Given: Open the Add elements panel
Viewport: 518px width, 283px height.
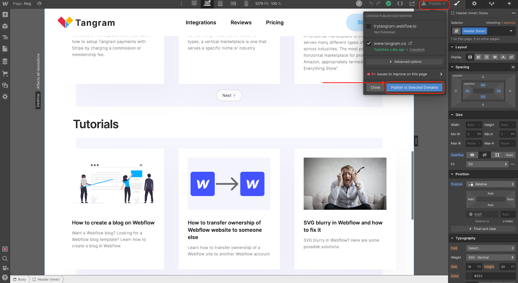Looking at the screenshot, I should pyautogui.click(x=5, y=15).
